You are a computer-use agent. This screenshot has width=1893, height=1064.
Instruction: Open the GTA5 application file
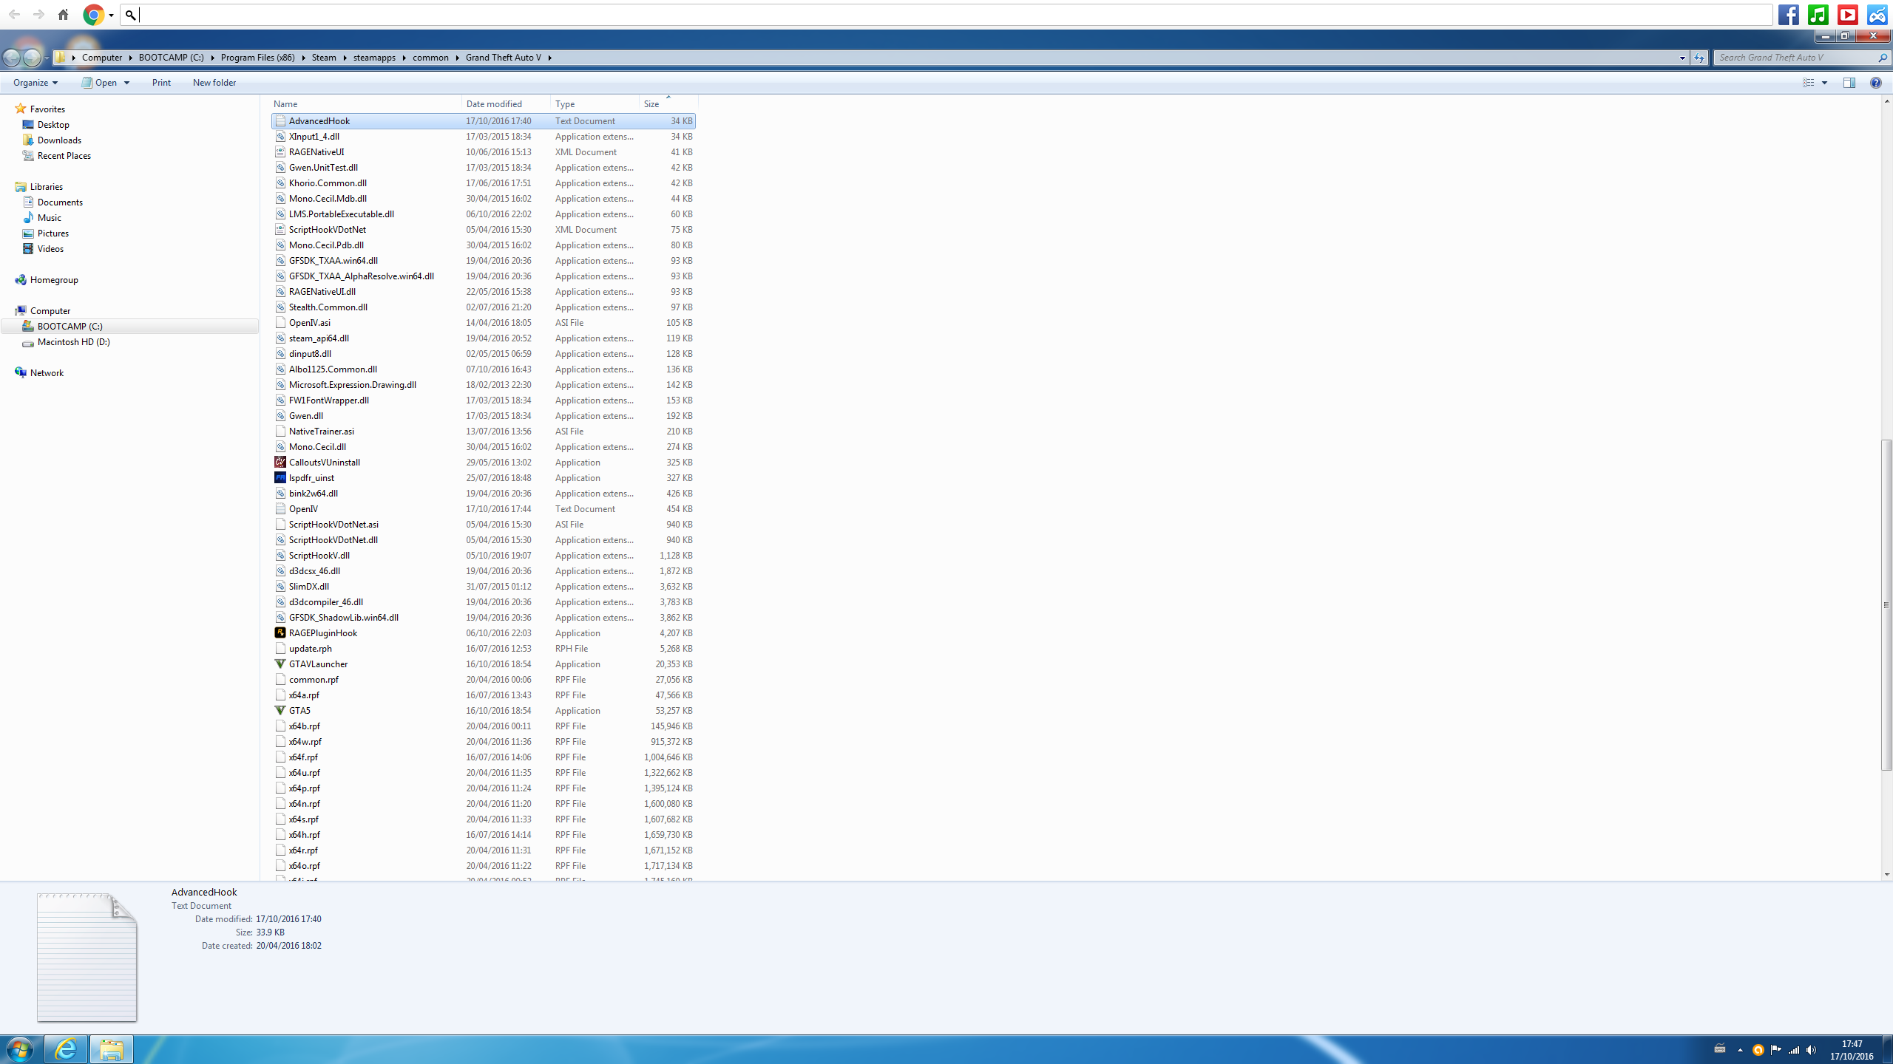[x=299, y=710]
